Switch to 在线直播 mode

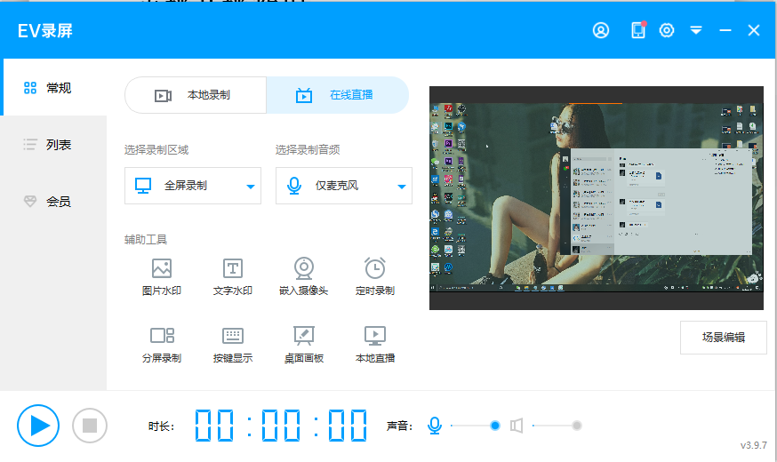338,95
